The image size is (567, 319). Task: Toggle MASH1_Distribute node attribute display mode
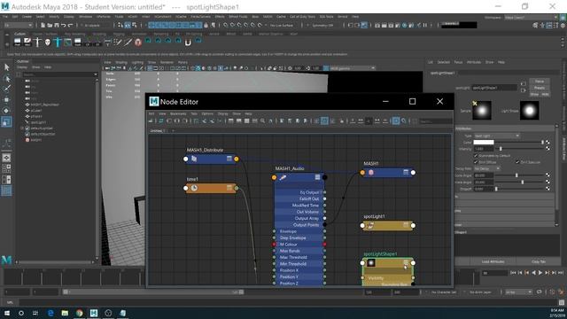[x=229, y=159]
